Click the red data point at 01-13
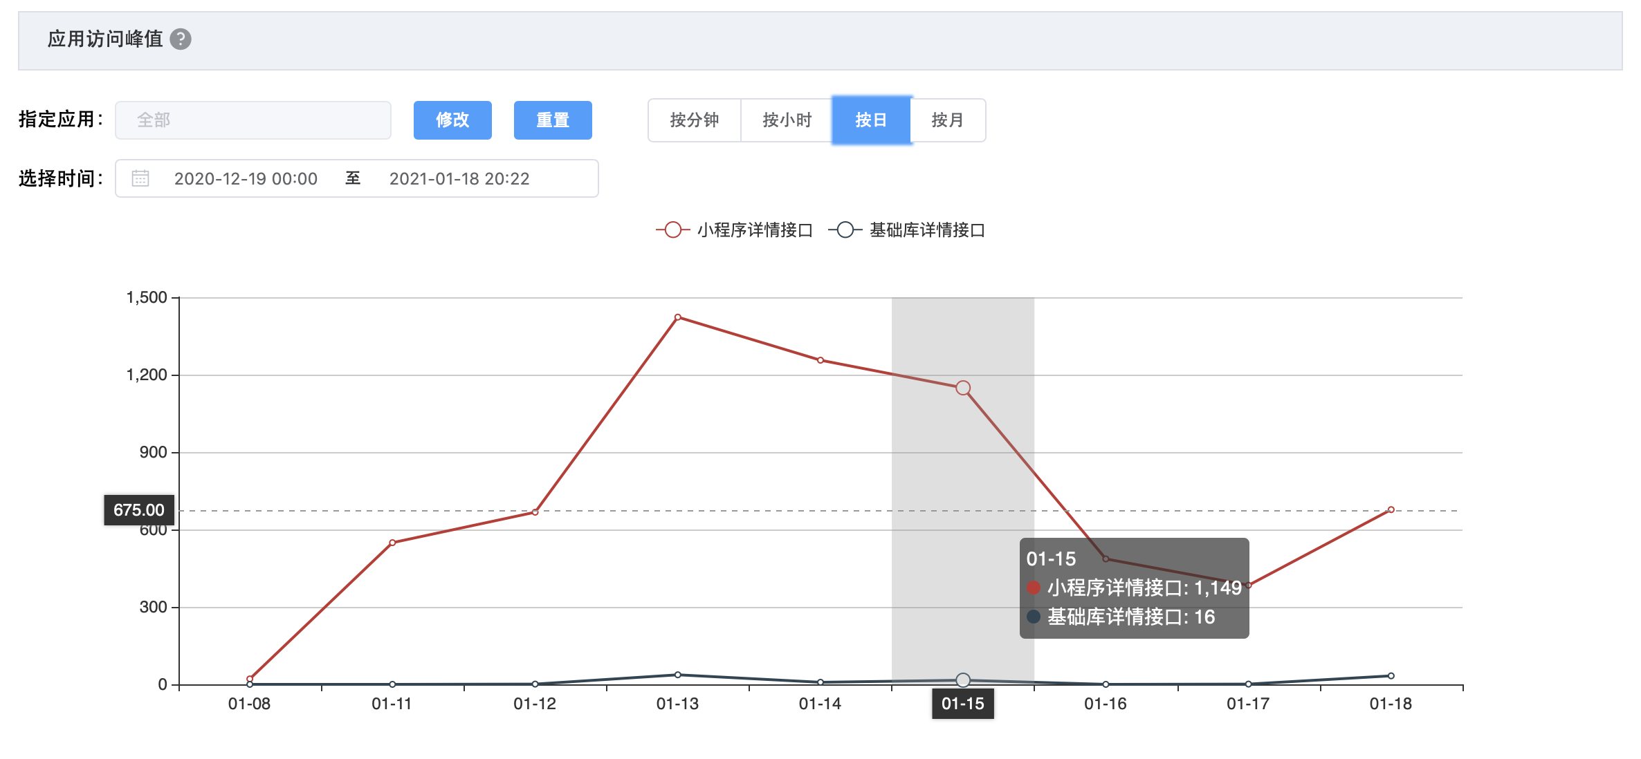The height and width of the screenshot is (759, 1641). tap(678, 317)
